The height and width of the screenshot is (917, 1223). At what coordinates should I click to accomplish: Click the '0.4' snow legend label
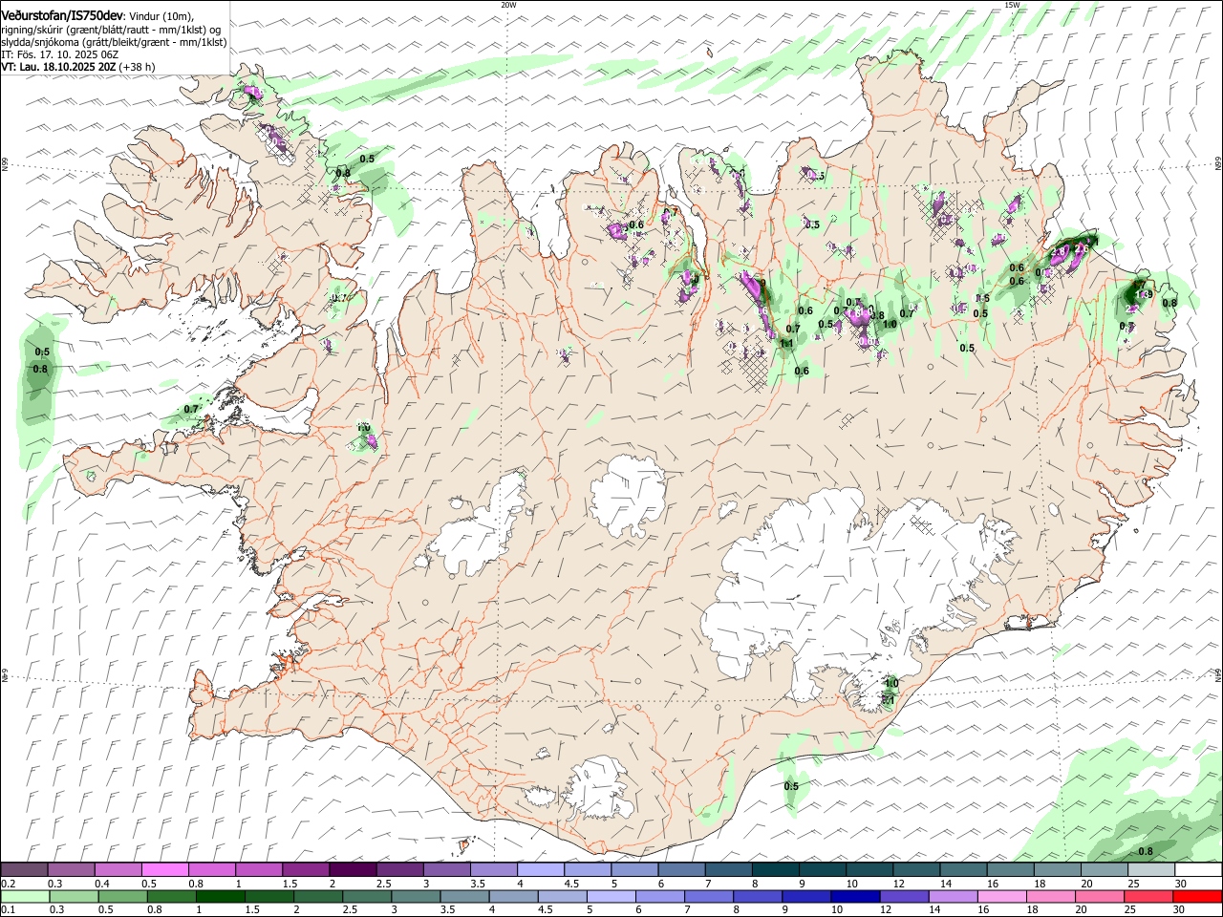(102, 884)
